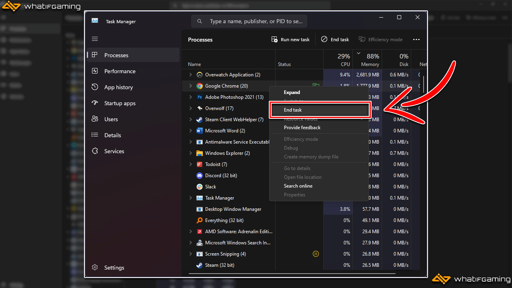Click the horizontal scrollbar below the process list
This screenshot has height=288, width=512.
[292, 274]
